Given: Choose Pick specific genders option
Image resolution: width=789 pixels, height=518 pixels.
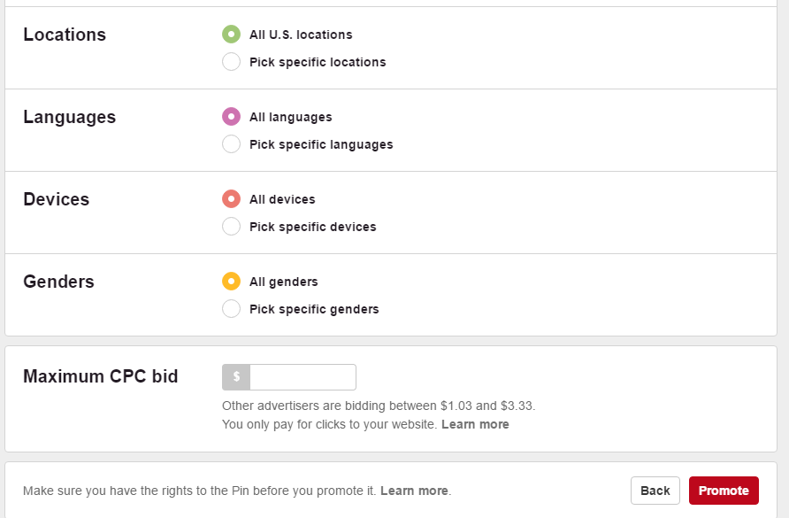Looking at the screenshot, I should point(231,309).
